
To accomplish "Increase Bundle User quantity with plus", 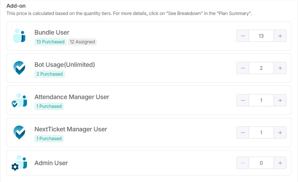I will [280, 36].
